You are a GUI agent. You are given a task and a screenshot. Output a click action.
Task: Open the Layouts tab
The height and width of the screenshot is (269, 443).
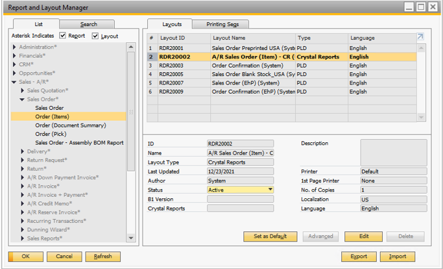tap(171, 24)
